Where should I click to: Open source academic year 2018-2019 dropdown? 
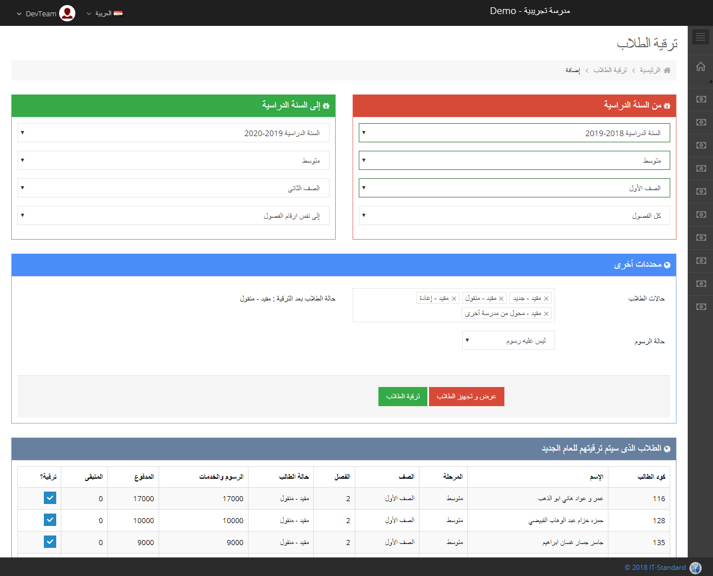pos(514,133)
